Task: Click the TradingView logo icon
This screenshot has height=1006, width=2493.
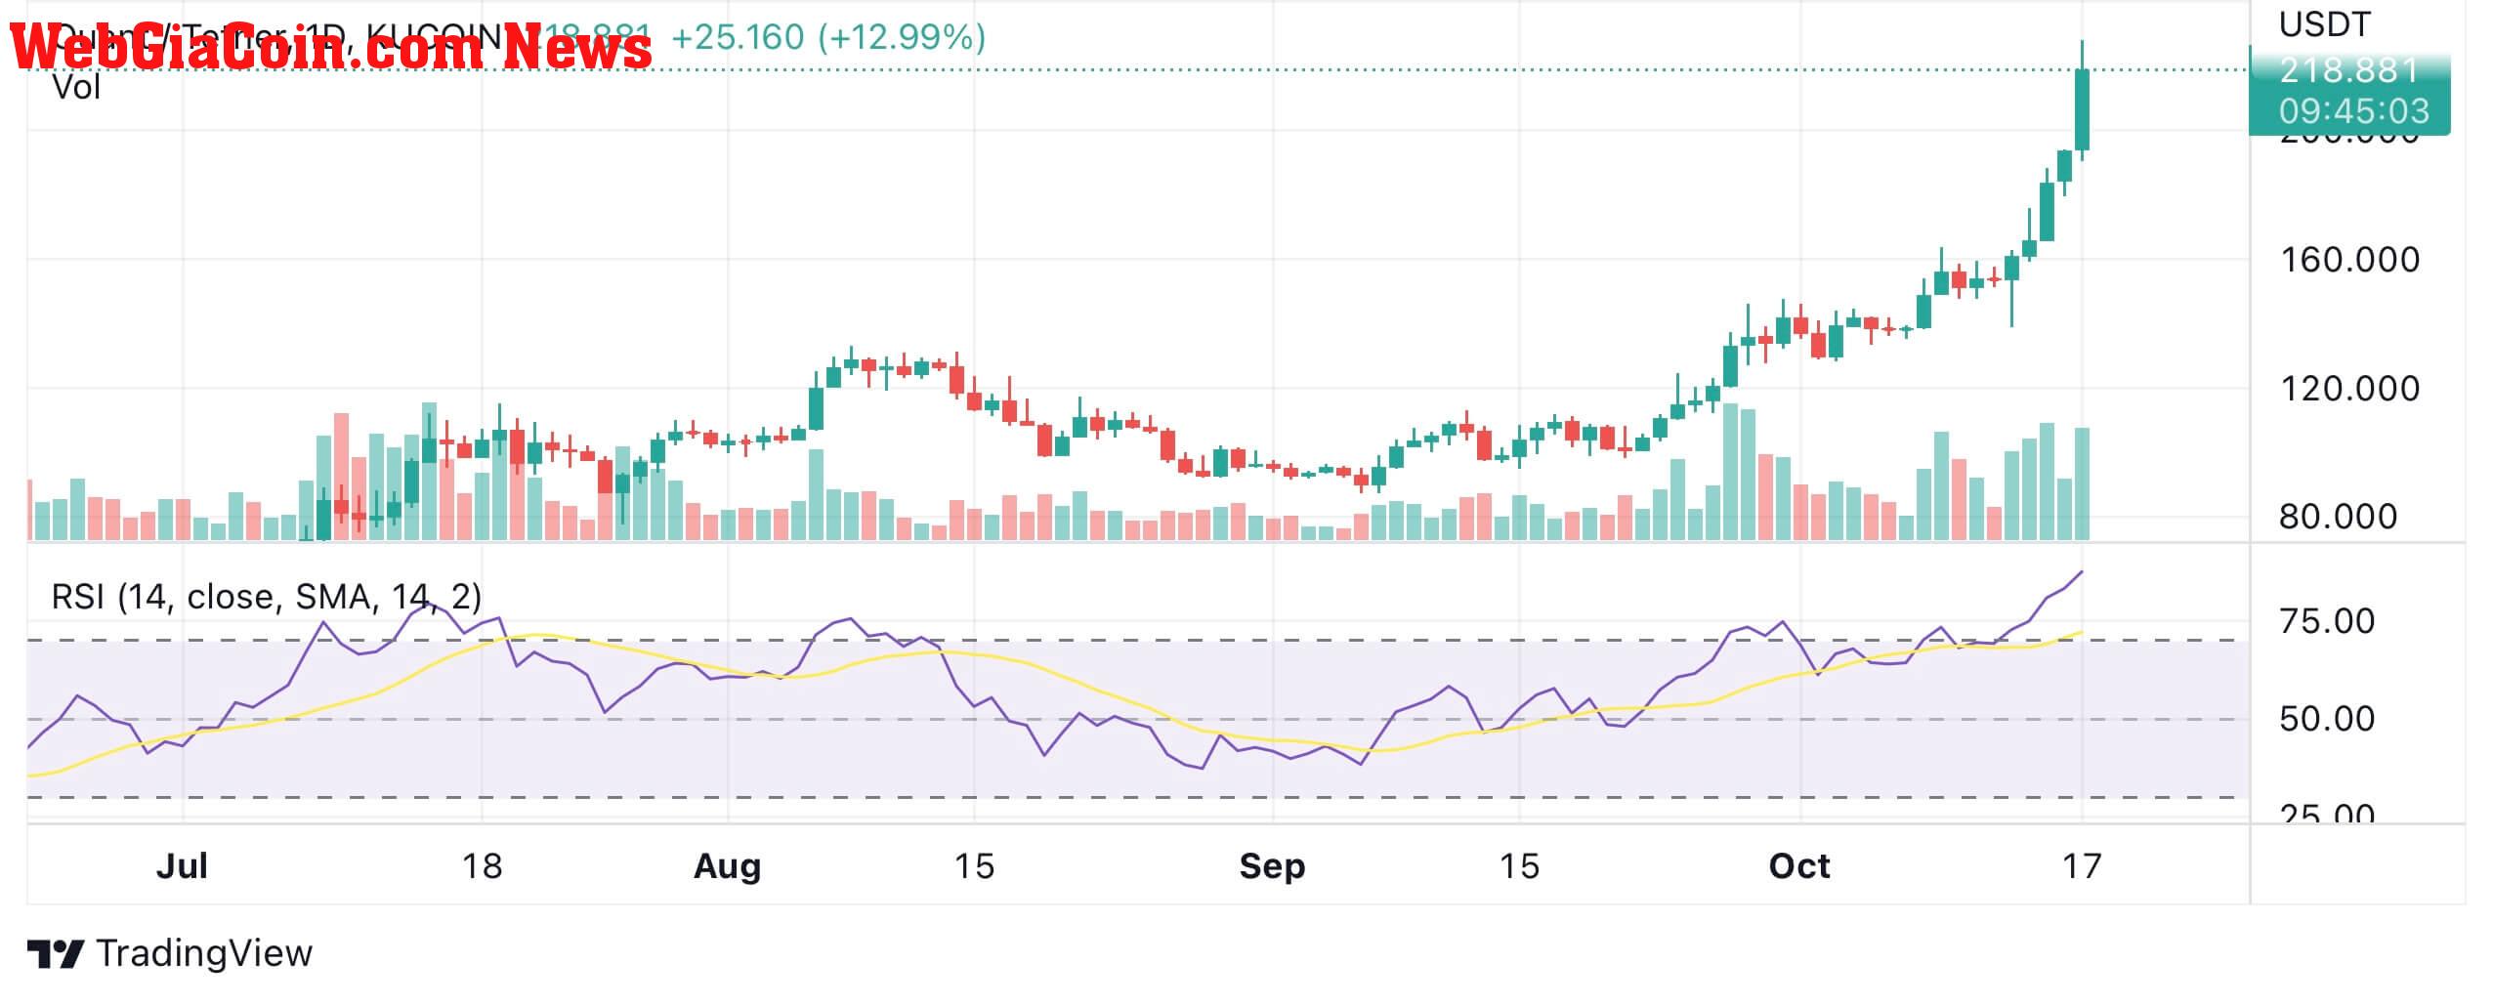Action: [55, 953]
